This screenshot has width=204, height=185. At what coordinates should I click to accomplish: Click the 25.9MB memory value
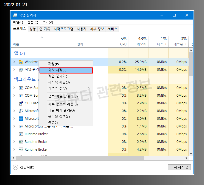tap(141, 62)
